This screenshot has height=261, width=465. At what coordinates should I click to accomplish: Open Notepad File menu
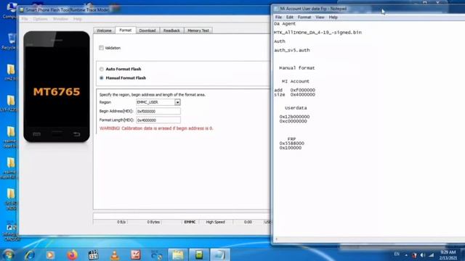point(278,17)
